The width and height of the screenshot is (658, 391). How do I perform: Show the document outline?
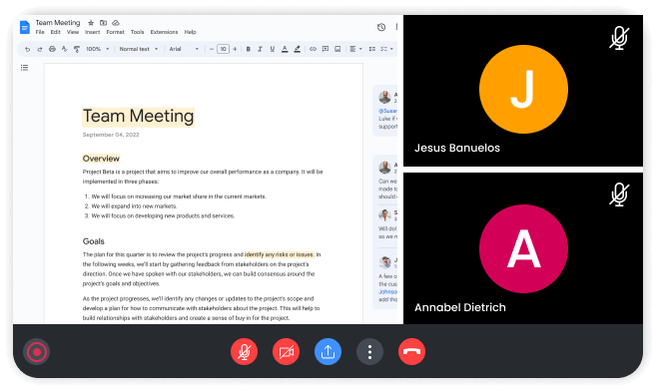[25, 68]
